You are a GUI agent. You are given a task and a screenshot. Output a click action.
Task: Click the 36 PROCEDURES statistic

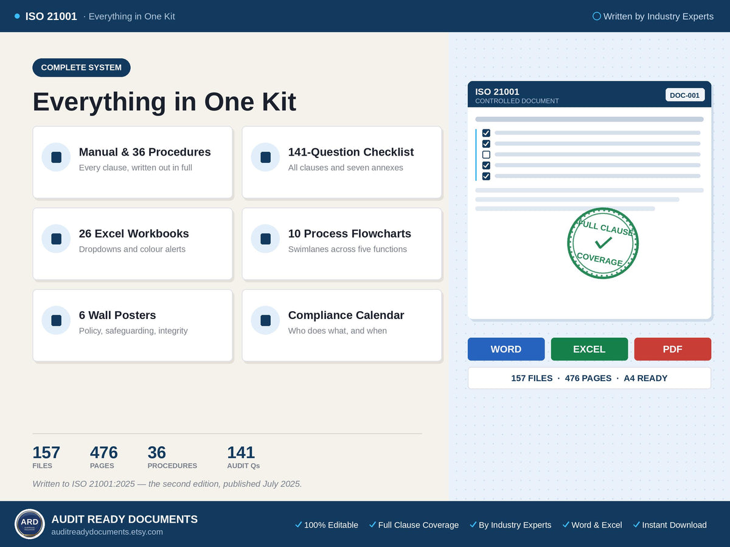click(x=172, y=457)
